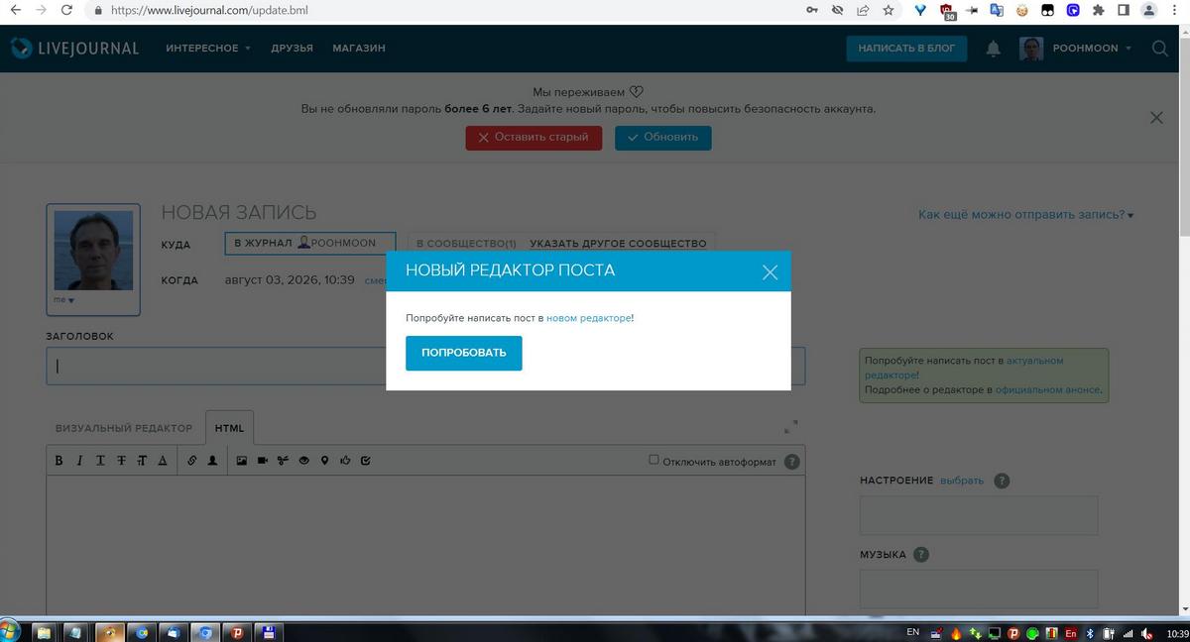Open the Windows Start button

[10, 631]
